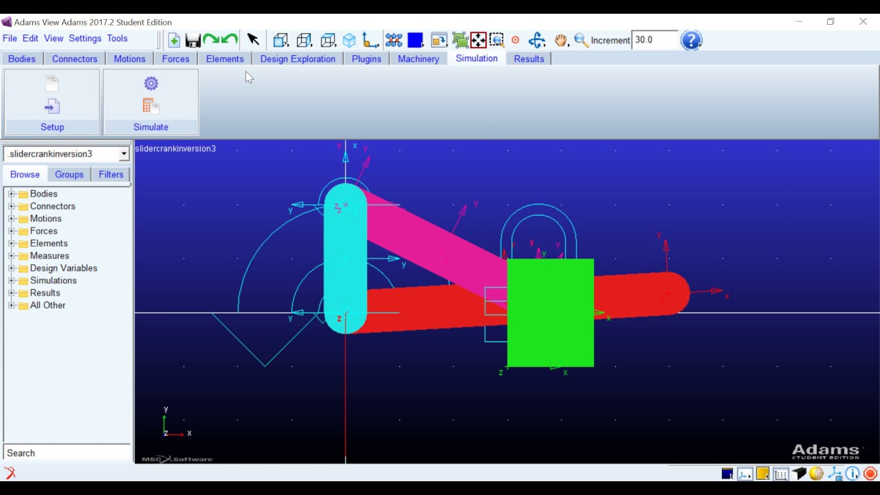
Task: Click the red stop button in status bar
Action: coord(870,474)
